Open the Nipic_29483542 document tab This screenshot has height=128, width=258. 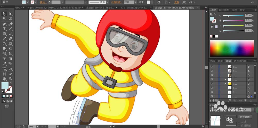(55, 7)
